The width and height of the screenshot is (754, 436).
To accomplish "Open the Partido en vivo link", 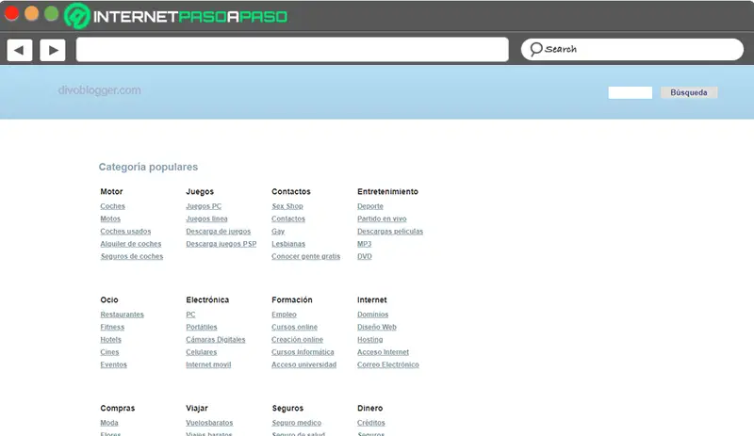I will (x=382, y=218).
